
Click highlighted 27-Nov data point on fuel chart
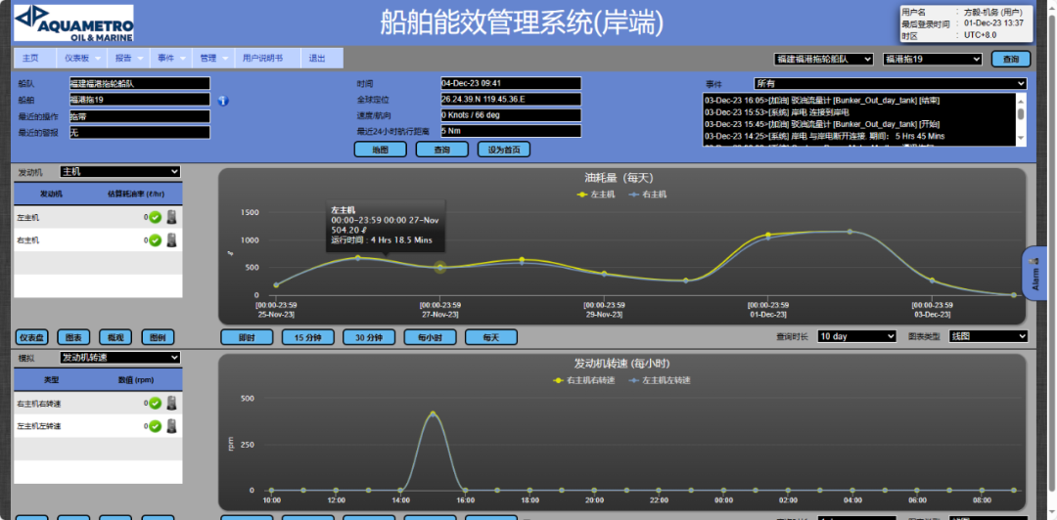coord(440,268)
